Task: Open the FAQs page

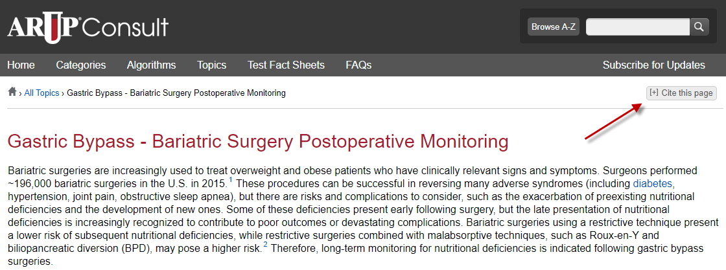Action: pos(359,65)
